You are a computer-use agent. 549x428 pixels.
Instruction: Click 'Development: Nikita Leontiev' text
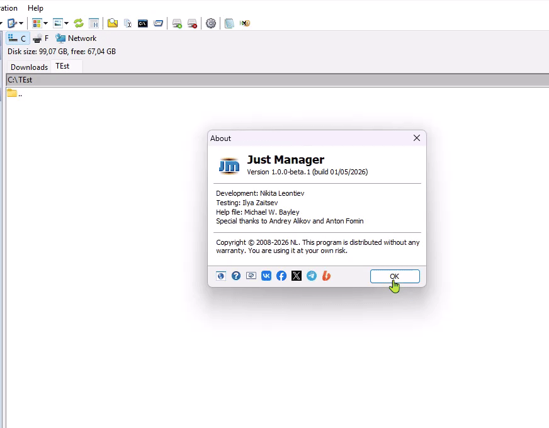(260, 193)
